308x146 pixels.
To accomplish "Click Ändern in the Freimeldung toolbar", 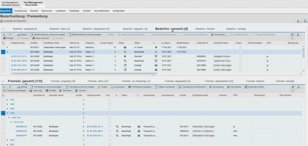I will pos(103,87).
